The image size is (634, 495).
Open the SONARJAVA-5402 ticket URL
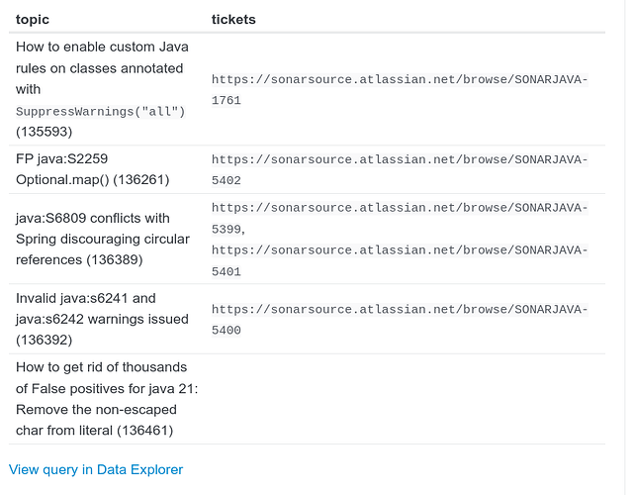[400, 169]
